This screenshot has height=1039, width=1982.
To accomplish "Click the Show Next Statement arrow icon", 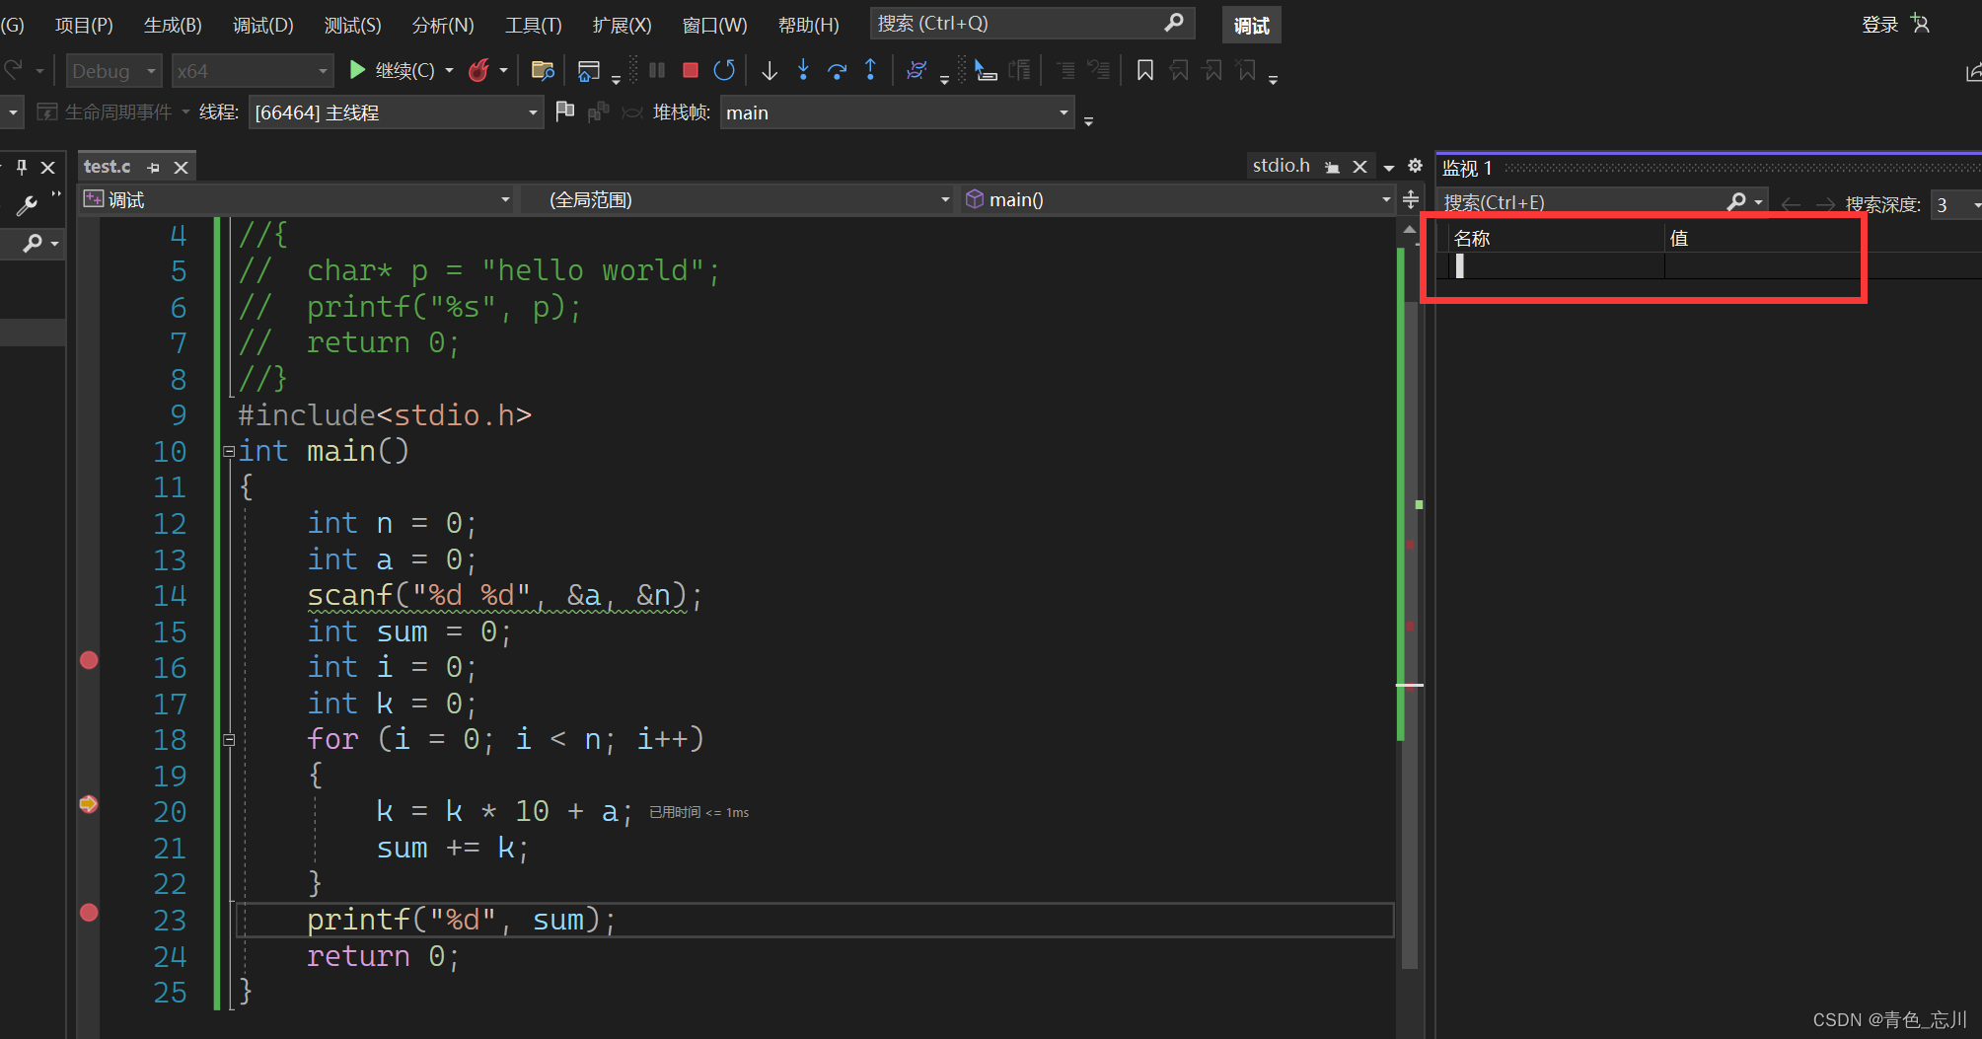I will 770,70.
